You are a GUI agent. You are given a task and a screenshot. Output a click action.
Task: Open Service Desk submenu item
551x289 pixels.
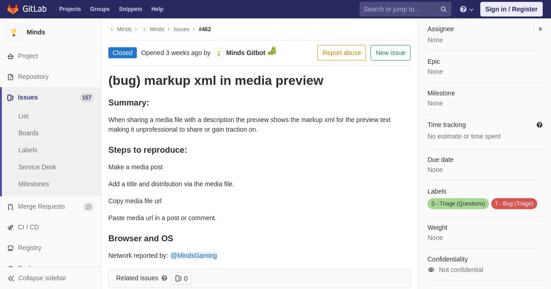pyautogui.click(x=37, y=167)
